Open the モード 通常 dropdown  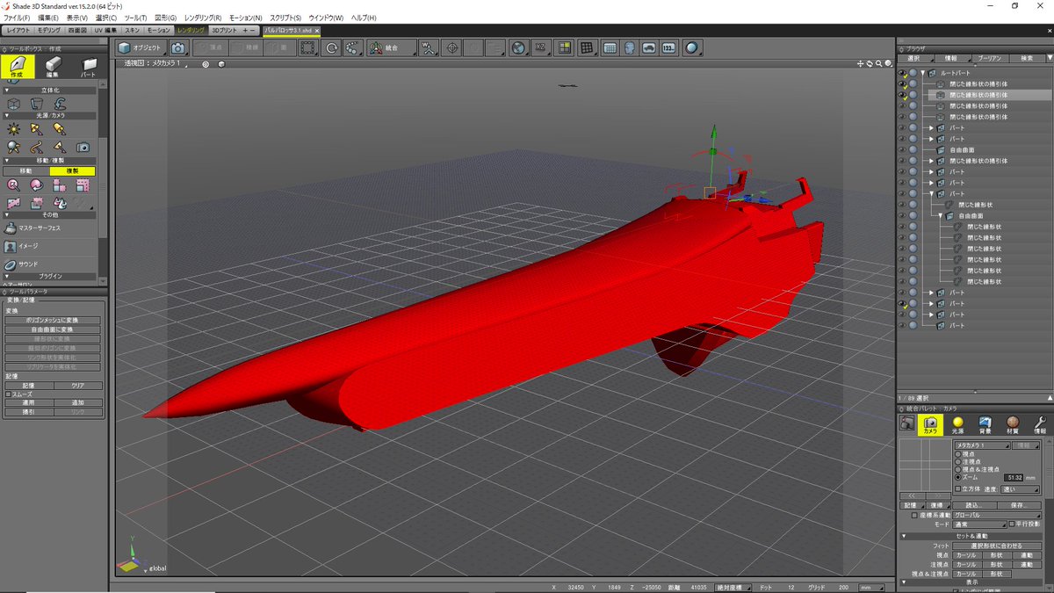[979, 524]
